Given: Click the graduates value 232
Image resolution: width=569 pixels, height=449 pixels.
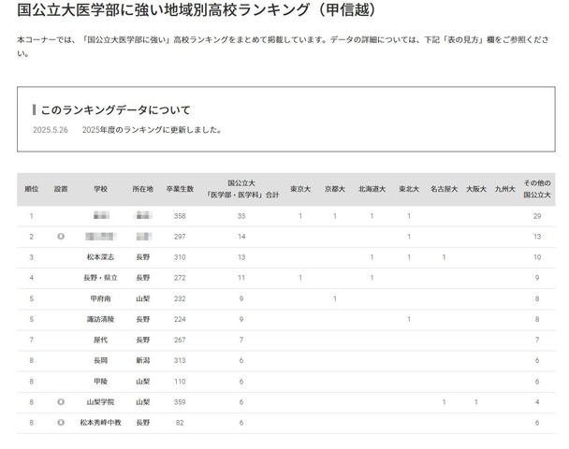Looking at the screenshot, I should click(180, 298).
